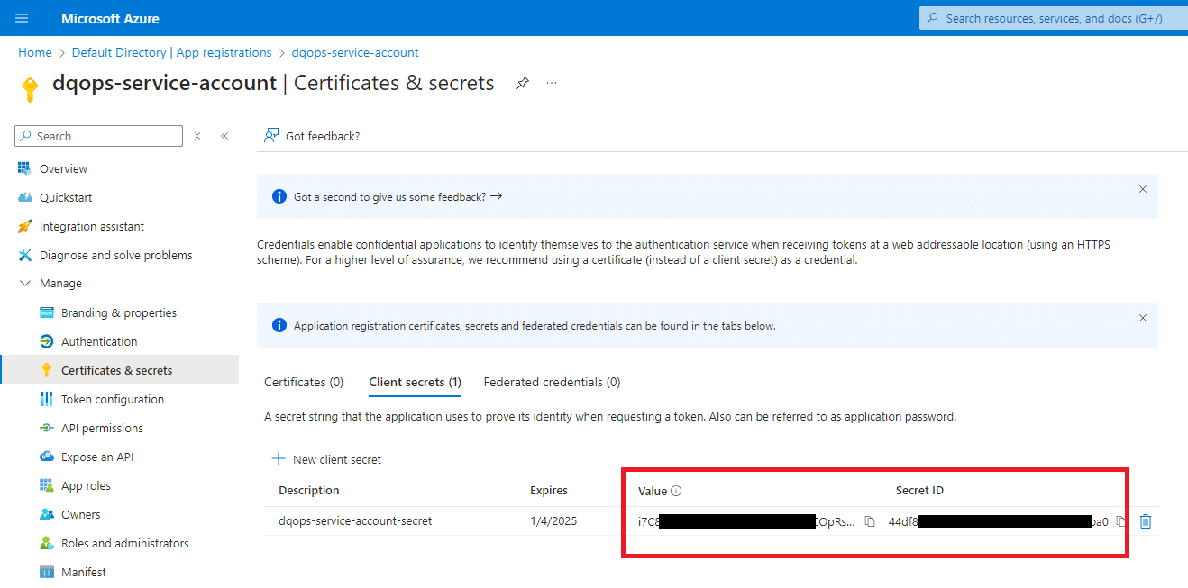
Task: Focus the sidebar Search field
Action: point(99,136)
